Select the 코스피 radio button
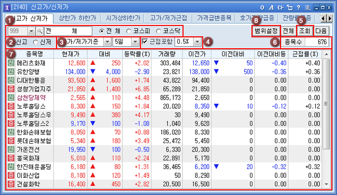 129,32
